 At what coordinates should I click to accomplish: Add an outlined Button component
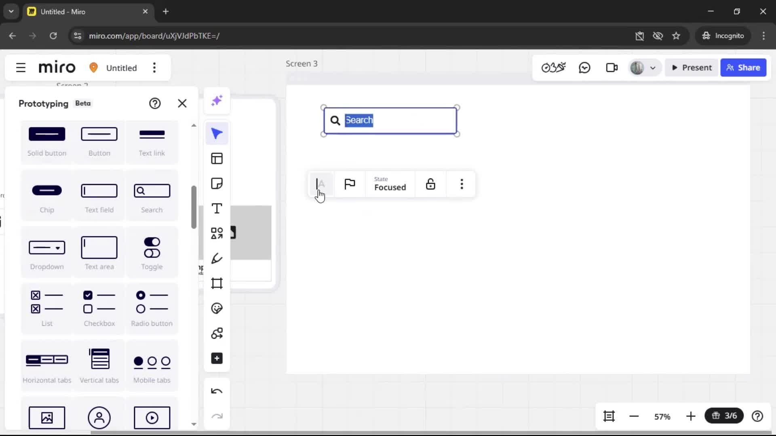click(99, 142)
